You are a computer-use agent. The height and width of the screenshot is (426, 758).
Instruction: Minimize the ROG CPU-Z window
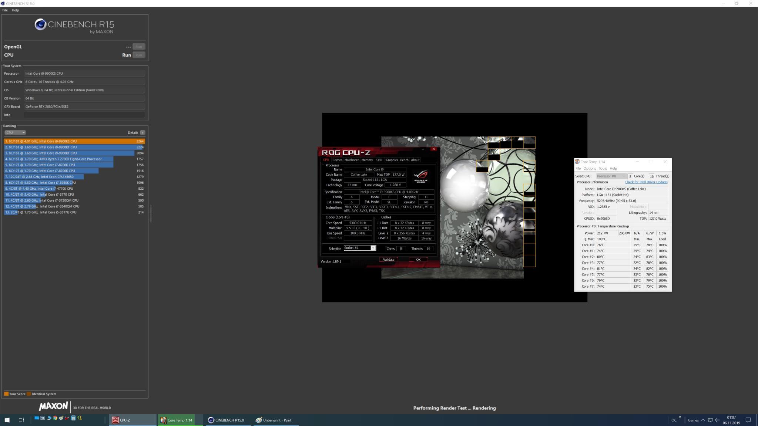423,149
